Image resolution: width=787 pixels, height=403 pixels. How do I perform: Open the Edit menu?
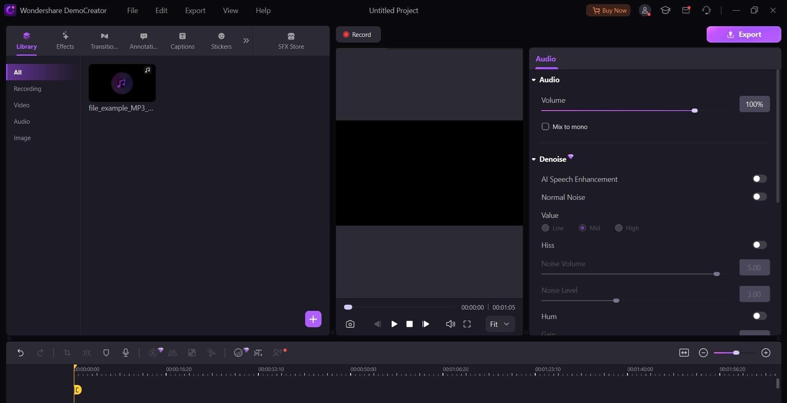(161, 11)
